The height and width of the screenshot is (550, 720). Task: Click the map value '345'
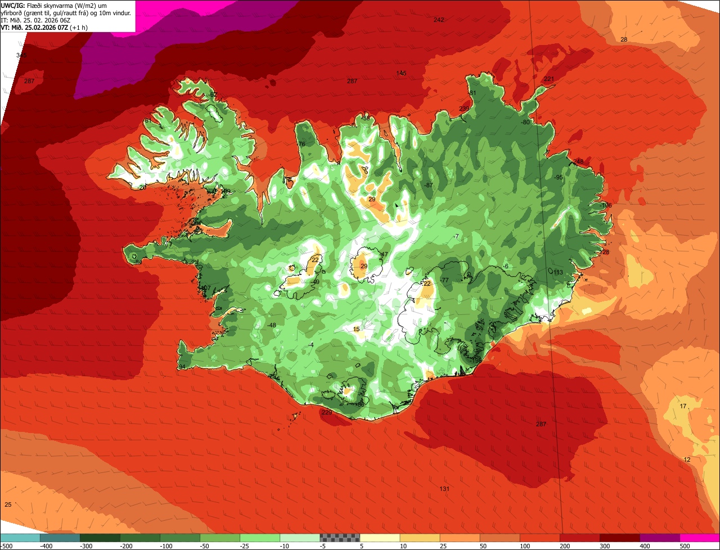click(21, 55)
